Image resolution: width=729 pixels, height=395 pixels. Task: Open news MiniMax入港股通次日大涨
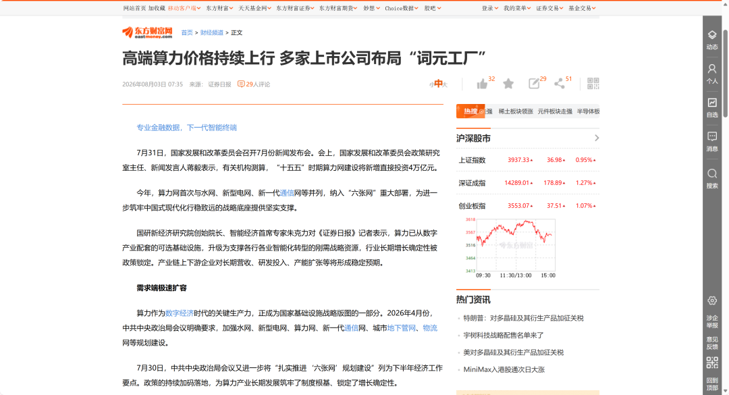coord(504,370)
